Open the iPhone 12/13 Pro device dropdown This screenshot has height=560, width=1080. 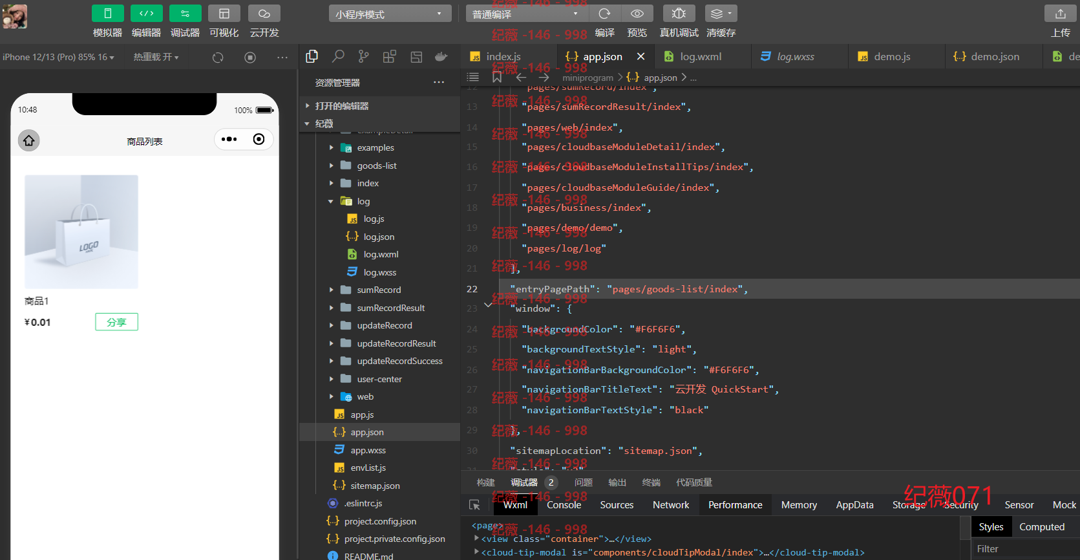pos(58,57)
